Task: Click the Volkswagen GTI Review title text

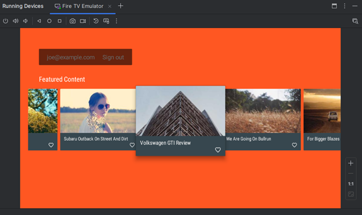Action: pos(165,143)
